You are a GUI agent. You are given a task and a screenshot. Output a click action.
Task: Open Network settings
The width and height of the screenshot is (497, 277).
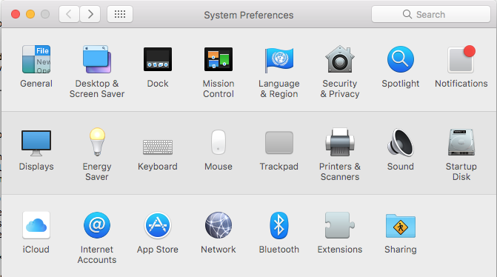[x=219, y=225]
